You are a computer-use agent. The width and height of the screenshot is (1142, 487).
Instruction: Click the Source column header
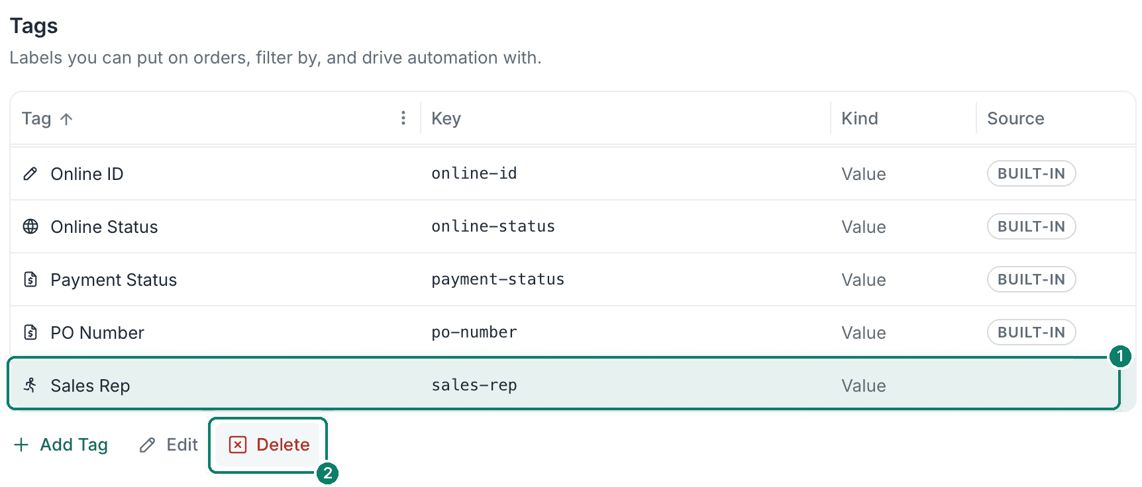(1015, 118)
